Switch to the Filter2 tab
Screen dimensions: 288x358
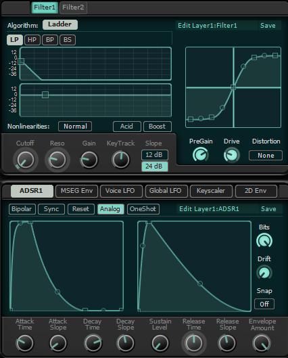click(x=73, y=7)
